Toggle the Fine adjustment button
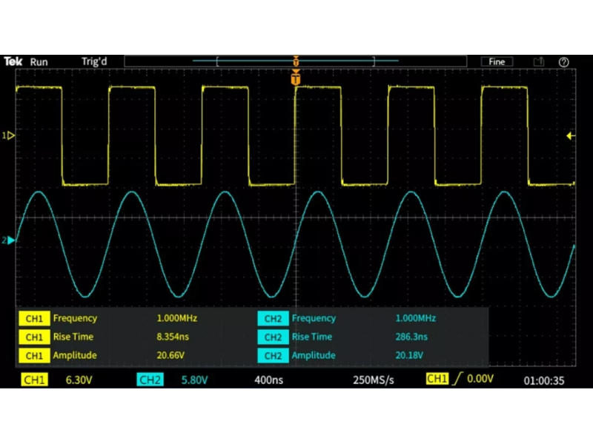The image size is (593, 444). click(496, 62)
